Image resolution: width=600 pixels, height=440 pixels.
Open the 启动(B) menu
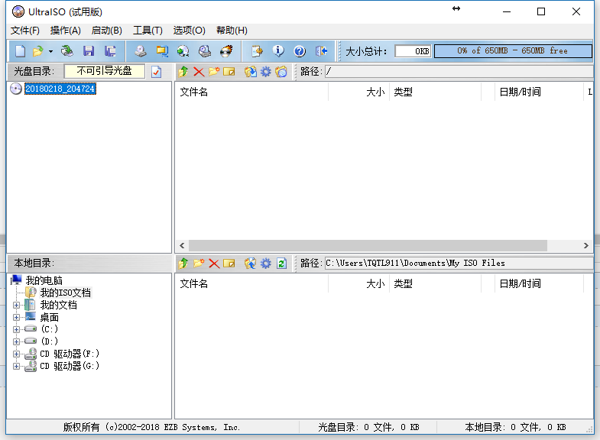pos(107,31)
